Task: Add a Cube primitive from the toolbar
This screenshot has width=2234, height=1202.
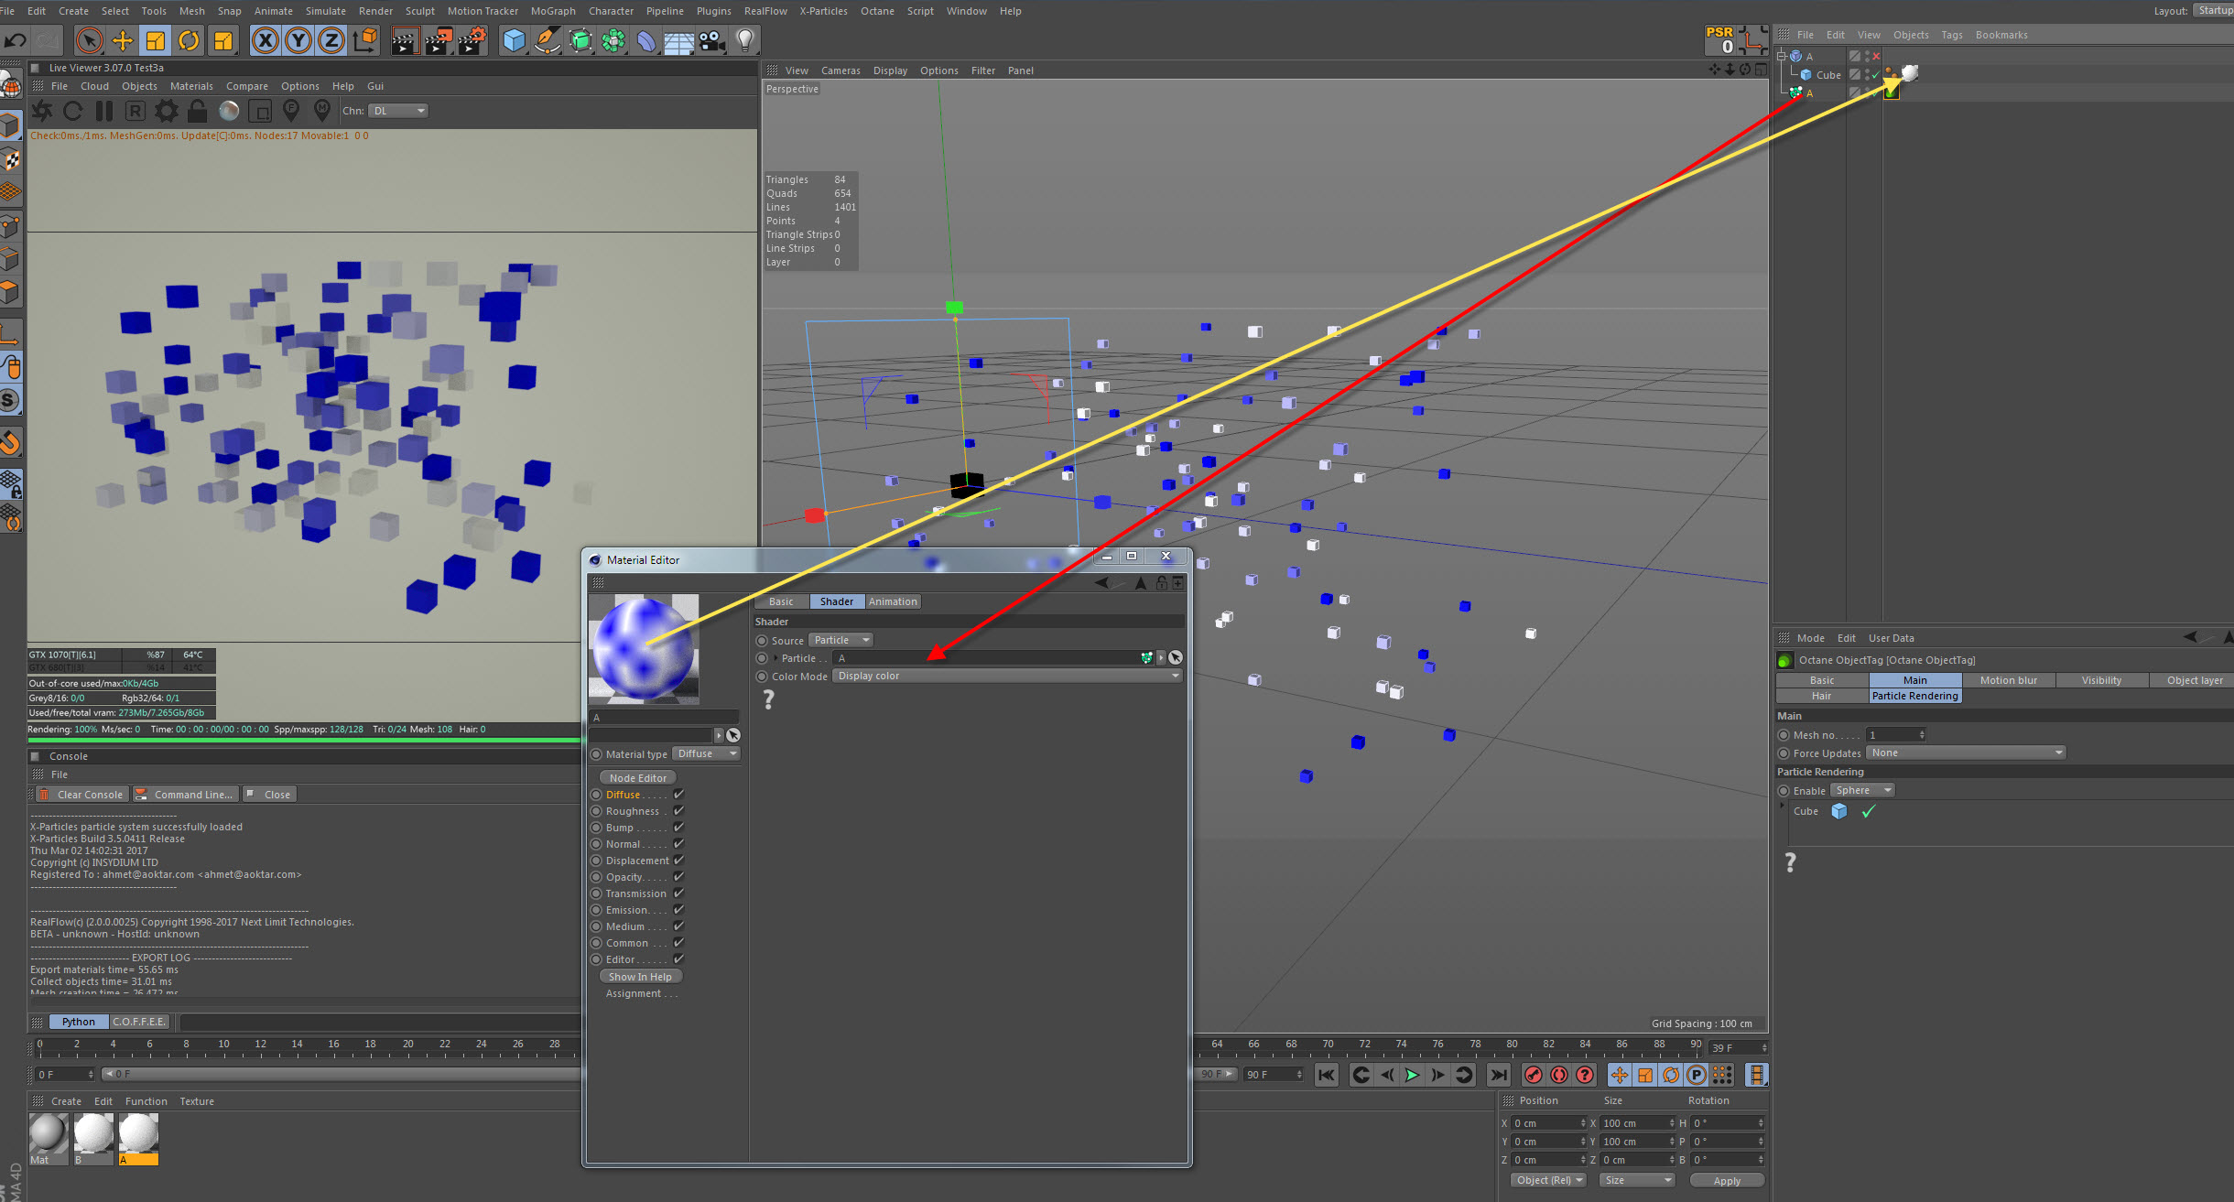Action: coord(514,40)
